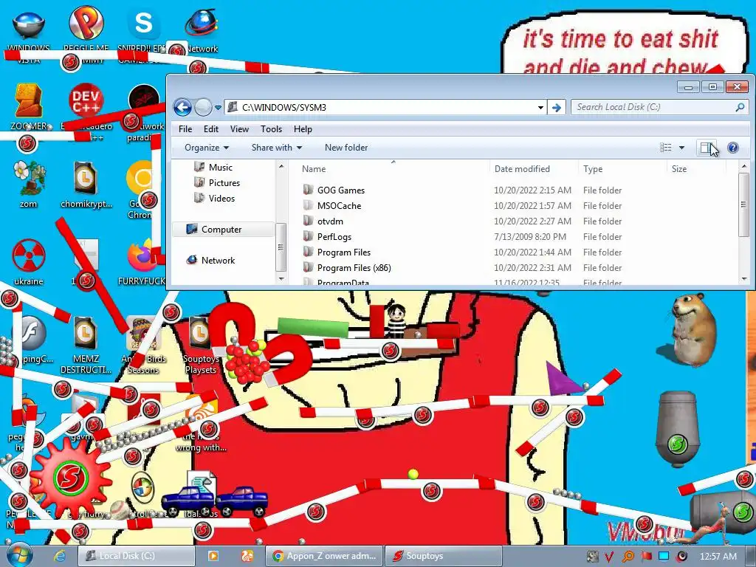Select the Program Files (x86) folder
756x567 pixels.
354,267
